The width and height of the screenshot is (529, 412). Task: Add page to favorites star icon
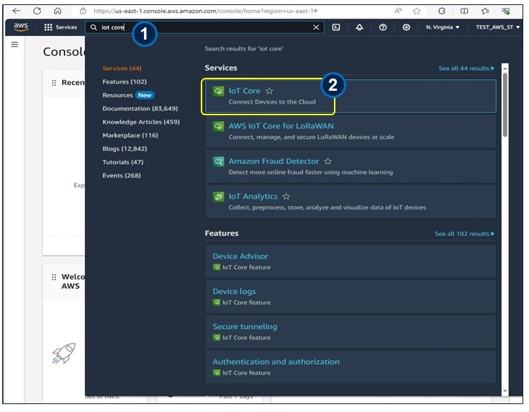[417, 11]
